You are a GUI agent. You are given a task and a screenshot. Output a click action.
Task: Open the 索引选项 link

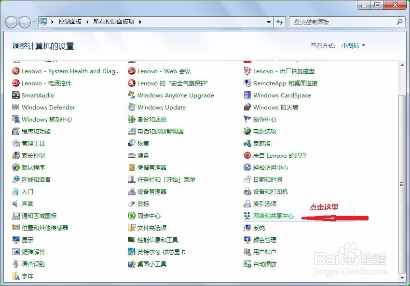tap(265, 204)
